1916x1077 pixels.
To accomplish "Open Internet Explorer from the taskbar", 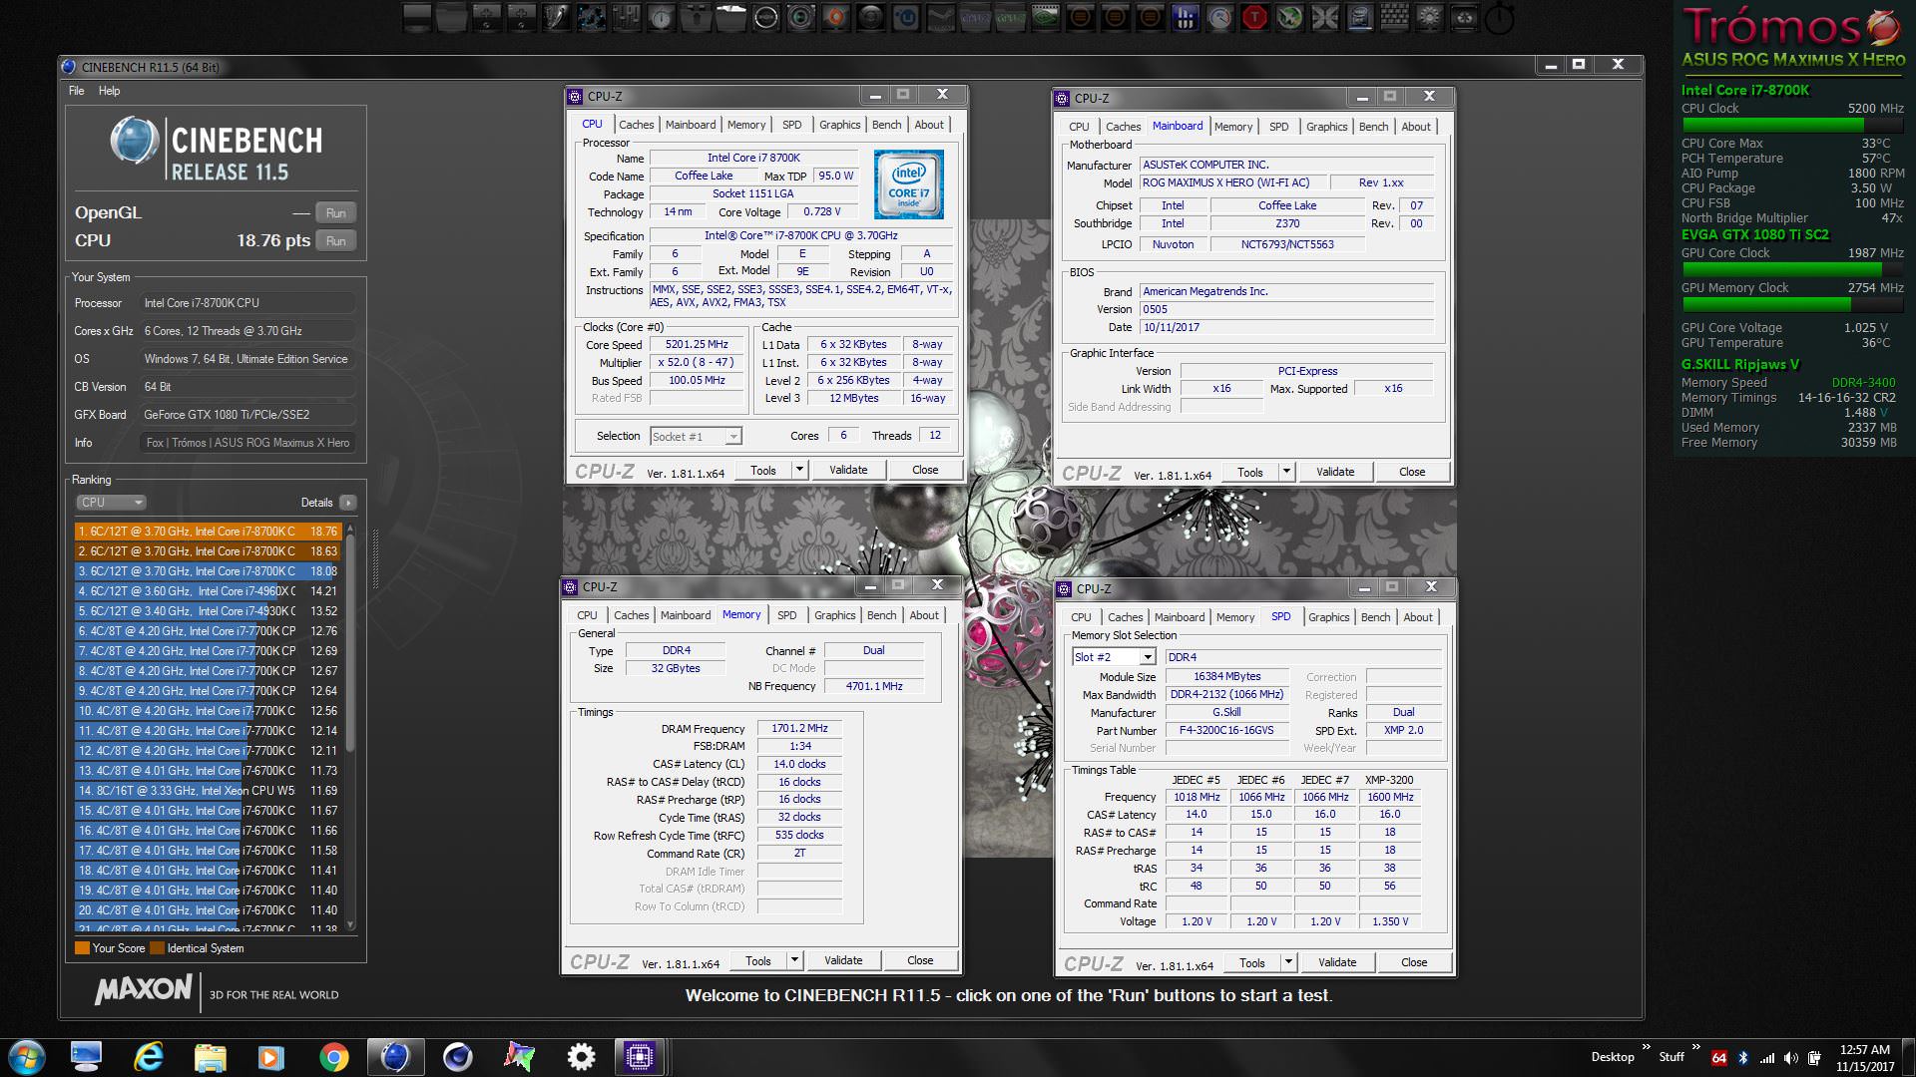I will coord(149,1057).
